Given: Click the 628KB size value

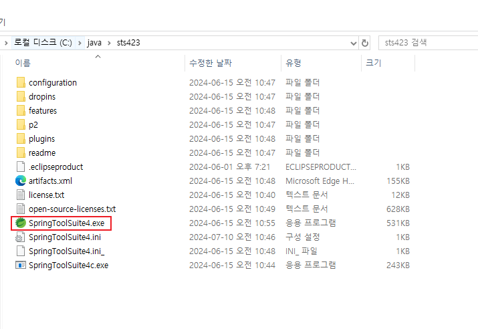Looking at the screenshot, I should (x=398, y=209).
